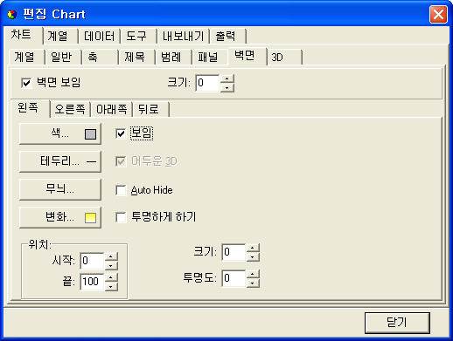
Task: Click the 닫기 close button
Action: [x=397, y=323]
